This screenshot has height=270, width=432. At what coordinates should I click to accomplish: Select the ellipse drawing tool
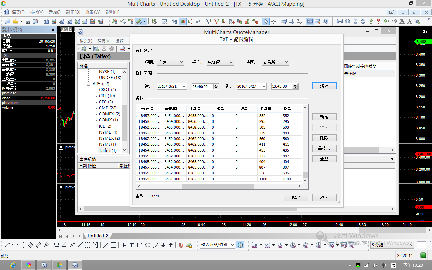(147, 245)
